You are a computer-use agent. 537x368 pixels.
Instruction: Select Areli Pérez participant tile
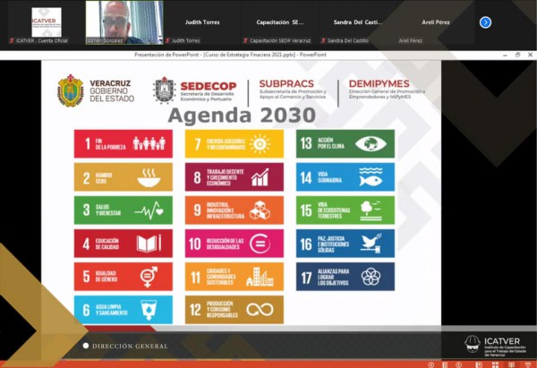(x=436, y=22)
